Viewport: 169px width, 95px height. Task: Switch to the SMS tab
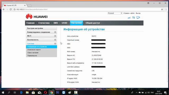point(56,23)
